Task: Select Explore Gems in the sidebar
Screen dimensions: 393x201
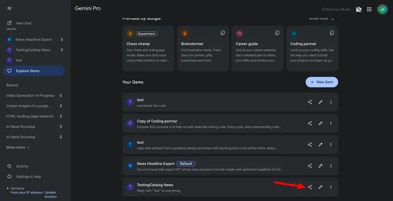Action: pyautogui.click(x=28, y=71)
